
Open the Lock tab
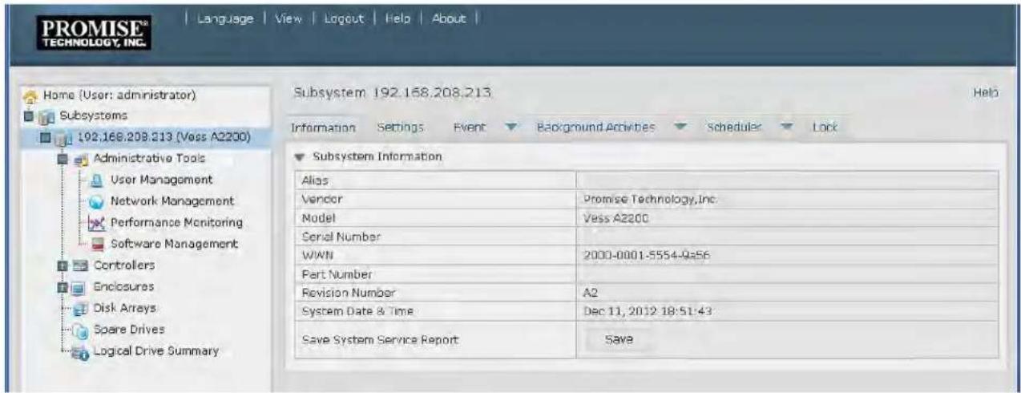click(825, 128)
